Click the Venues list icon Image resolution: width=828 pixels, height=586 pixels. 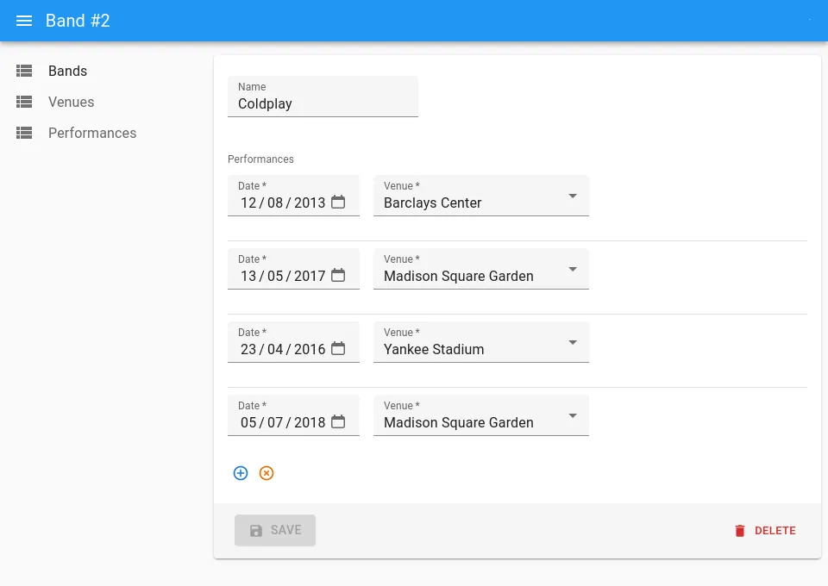(24, 102)
